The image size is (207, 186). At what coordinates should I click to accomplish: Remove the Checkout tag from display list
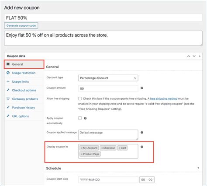[102, 148]
